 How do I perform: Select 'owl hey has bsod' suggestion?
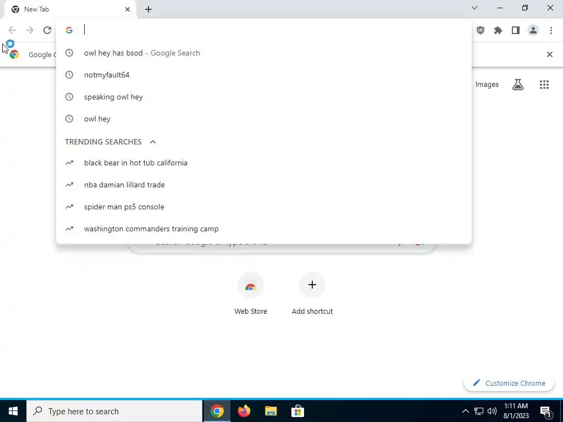[x=264, y=53]
